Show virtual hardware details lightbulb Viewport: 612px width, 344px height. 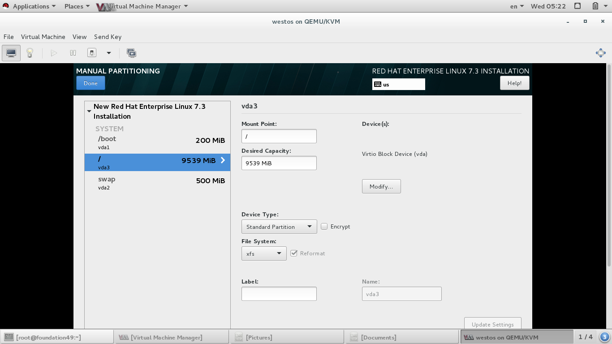pos(30,53)
